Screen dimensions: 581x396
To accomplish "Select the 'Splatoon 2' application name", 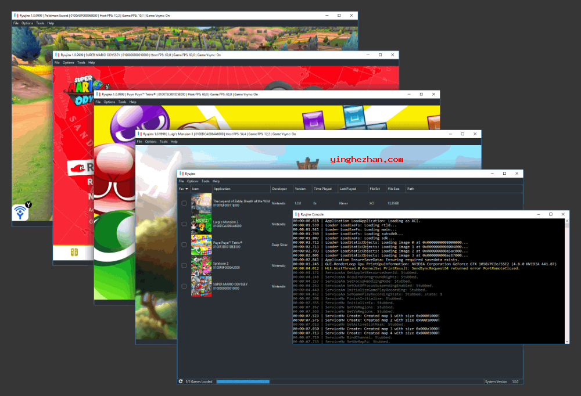I will (221, 264).
